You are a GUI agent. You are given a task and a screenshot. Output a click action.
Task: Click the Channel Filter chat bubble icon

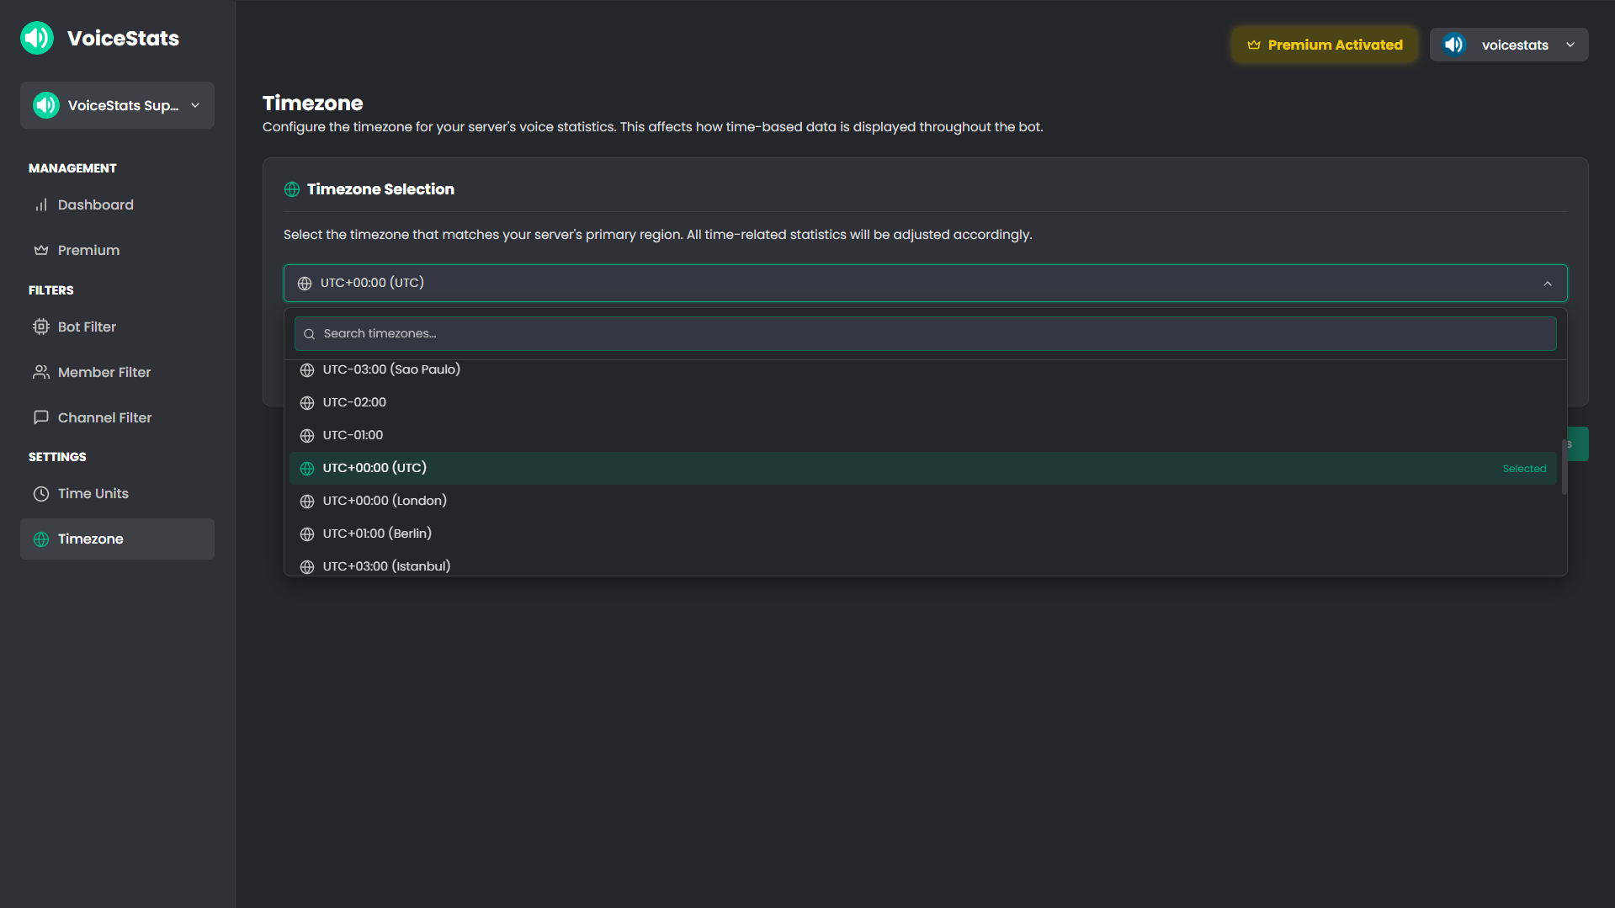40,418
